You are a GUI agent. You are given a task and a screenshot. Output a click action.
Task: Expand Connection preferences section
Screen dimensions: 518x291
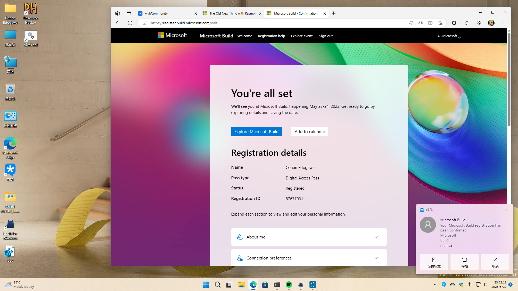tap(309, 258)
